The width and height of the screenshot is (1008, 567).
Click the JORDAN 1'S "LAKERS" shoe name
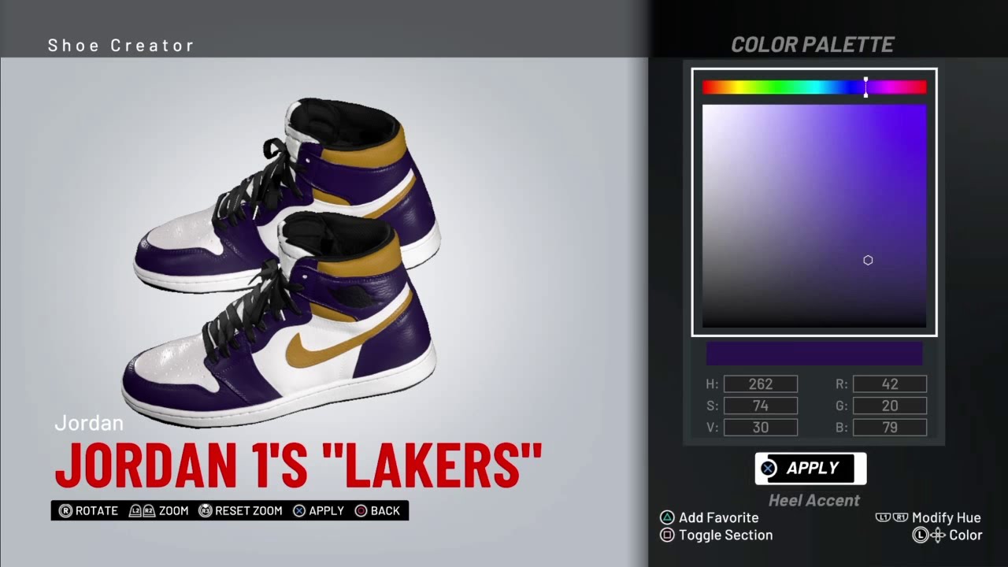click(x=298, y=465)
